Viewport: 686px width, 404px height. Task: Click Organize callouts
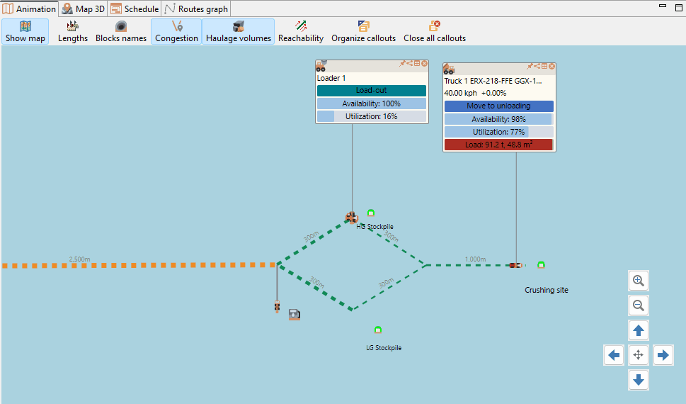coord(364,32)
